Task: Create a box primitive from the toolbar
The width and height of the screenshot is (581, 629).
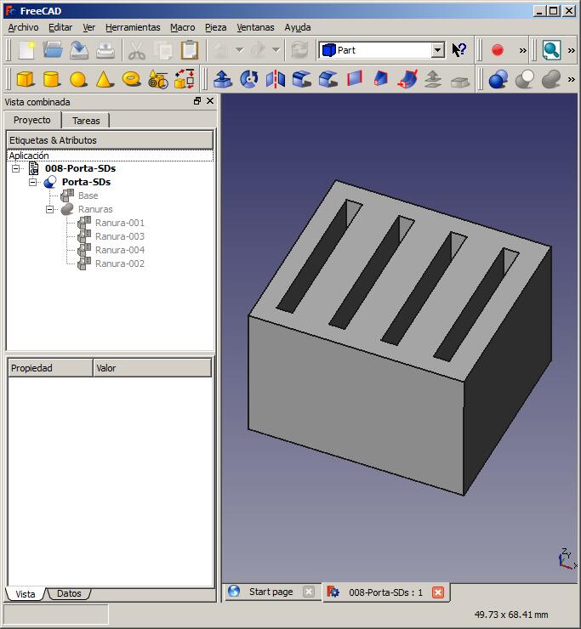Action: [26, 79]
